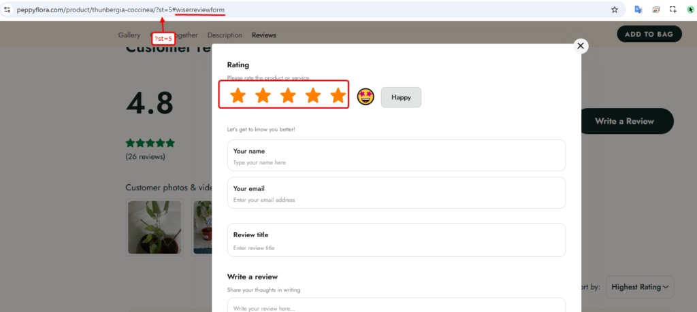
Task: Open the first customer plant photo
Action: [155, 226]
